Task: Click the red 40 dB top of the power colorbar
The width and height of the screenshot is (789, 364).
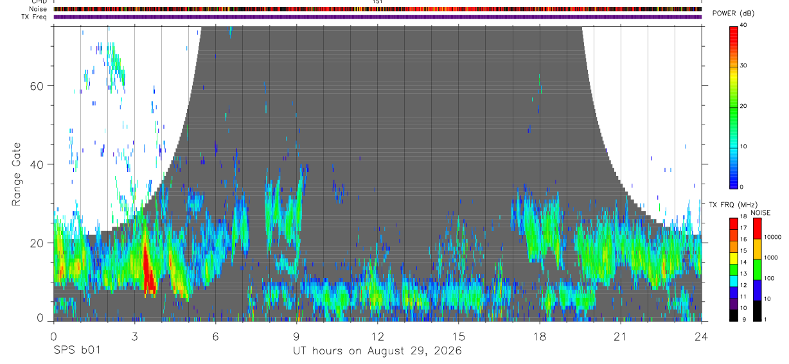Action: click(734, 30)
